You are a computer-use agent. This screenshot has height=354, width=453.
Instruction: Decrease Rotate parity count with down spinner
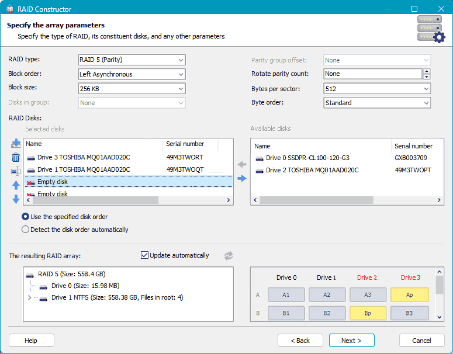tap(427, 77)
